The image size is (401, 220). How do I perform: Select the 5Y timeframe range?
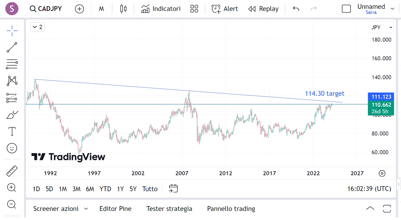point(133,189)
